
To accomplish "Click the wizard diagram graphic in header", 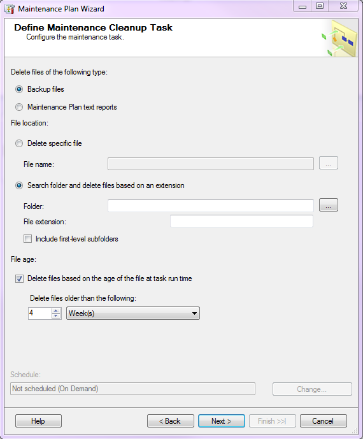I will 339,38.
